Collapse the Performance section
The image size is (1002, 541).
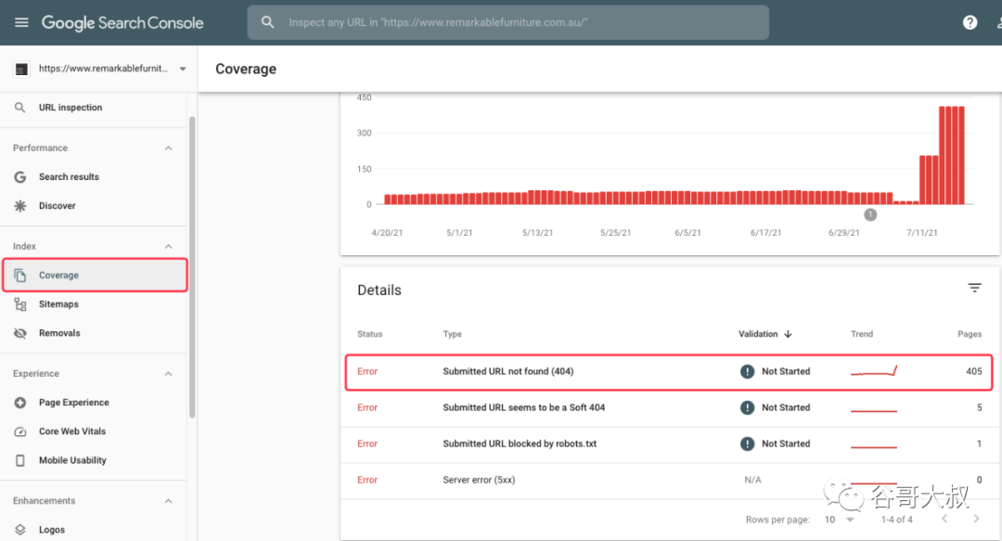[x=168, y=148]
